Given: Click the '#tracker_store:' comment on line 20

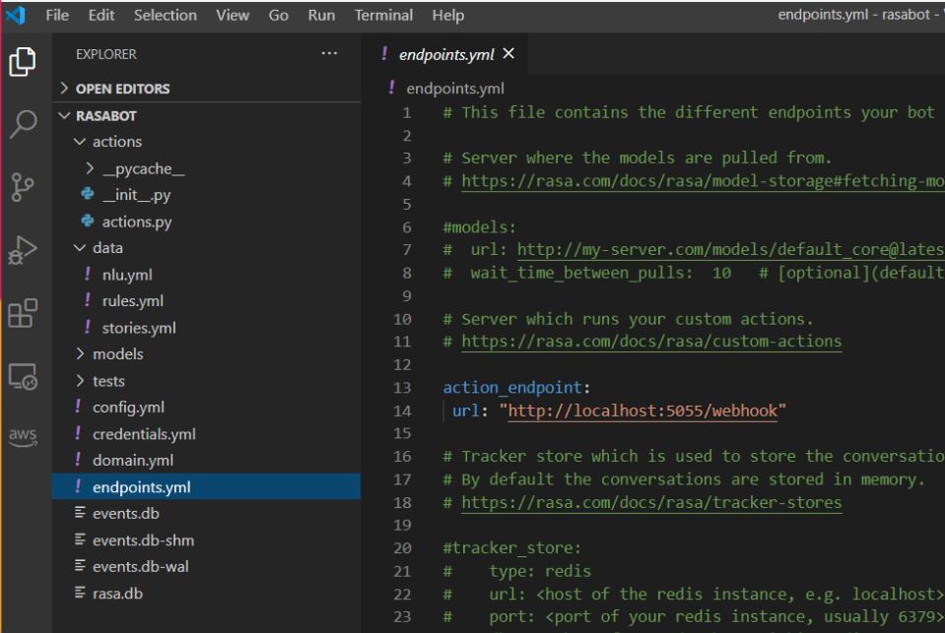Looking at the screenshot, I should (x=511, y=547).
